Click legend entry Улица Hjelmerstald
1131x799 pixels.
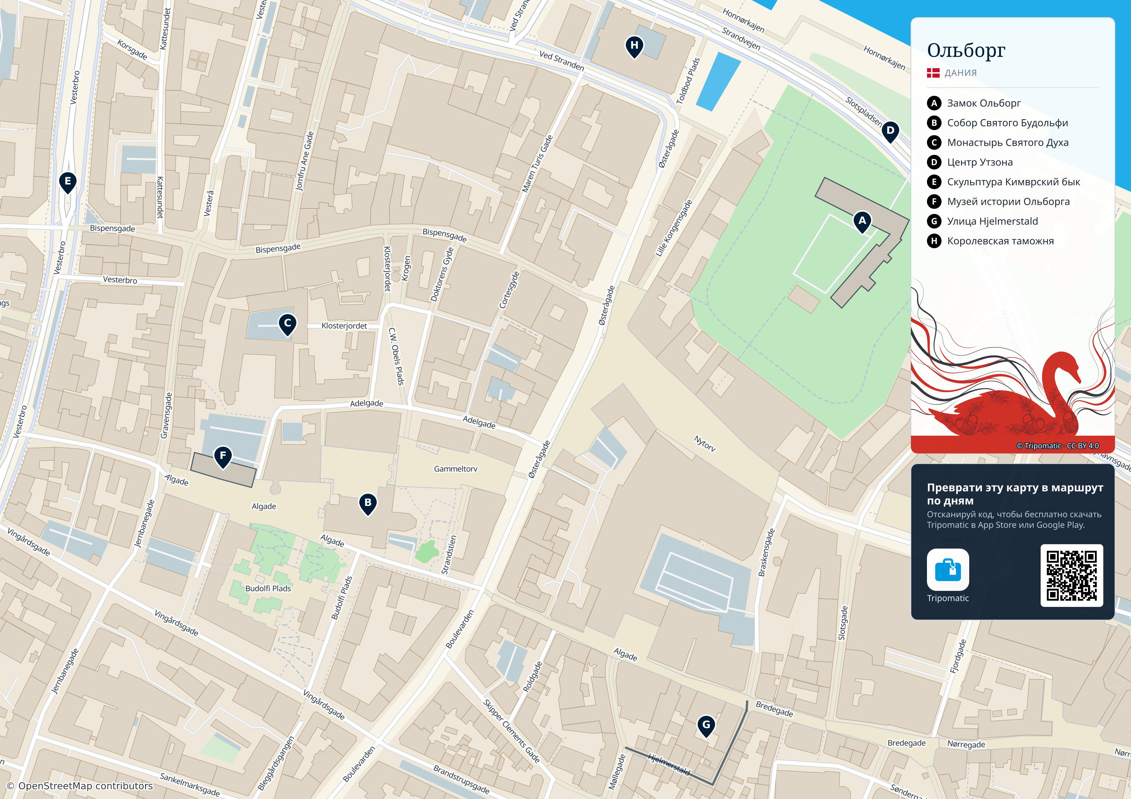[x=983, y=221]
